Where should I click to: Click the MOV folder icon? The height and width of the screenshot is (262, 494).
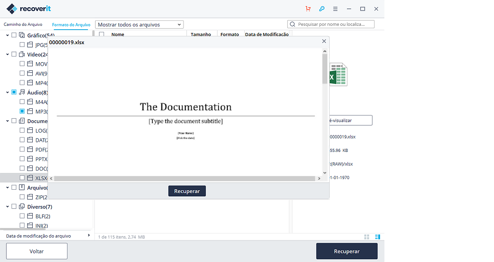coord(30,64)
